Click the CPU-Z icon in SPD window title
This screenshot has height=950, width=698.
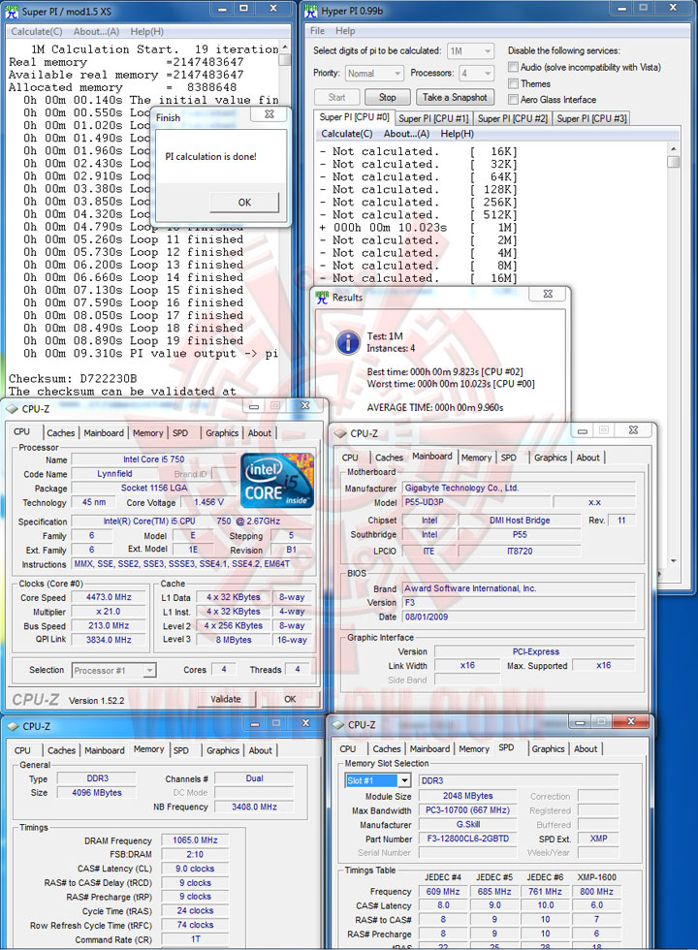click(x=338, y=725)
